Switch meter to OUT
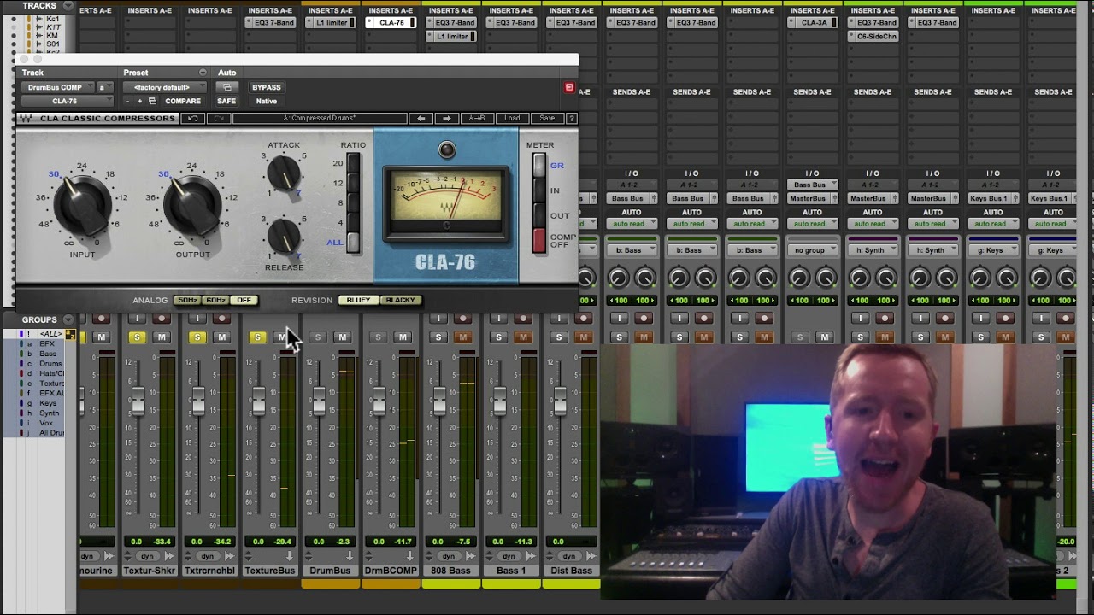 539,215
